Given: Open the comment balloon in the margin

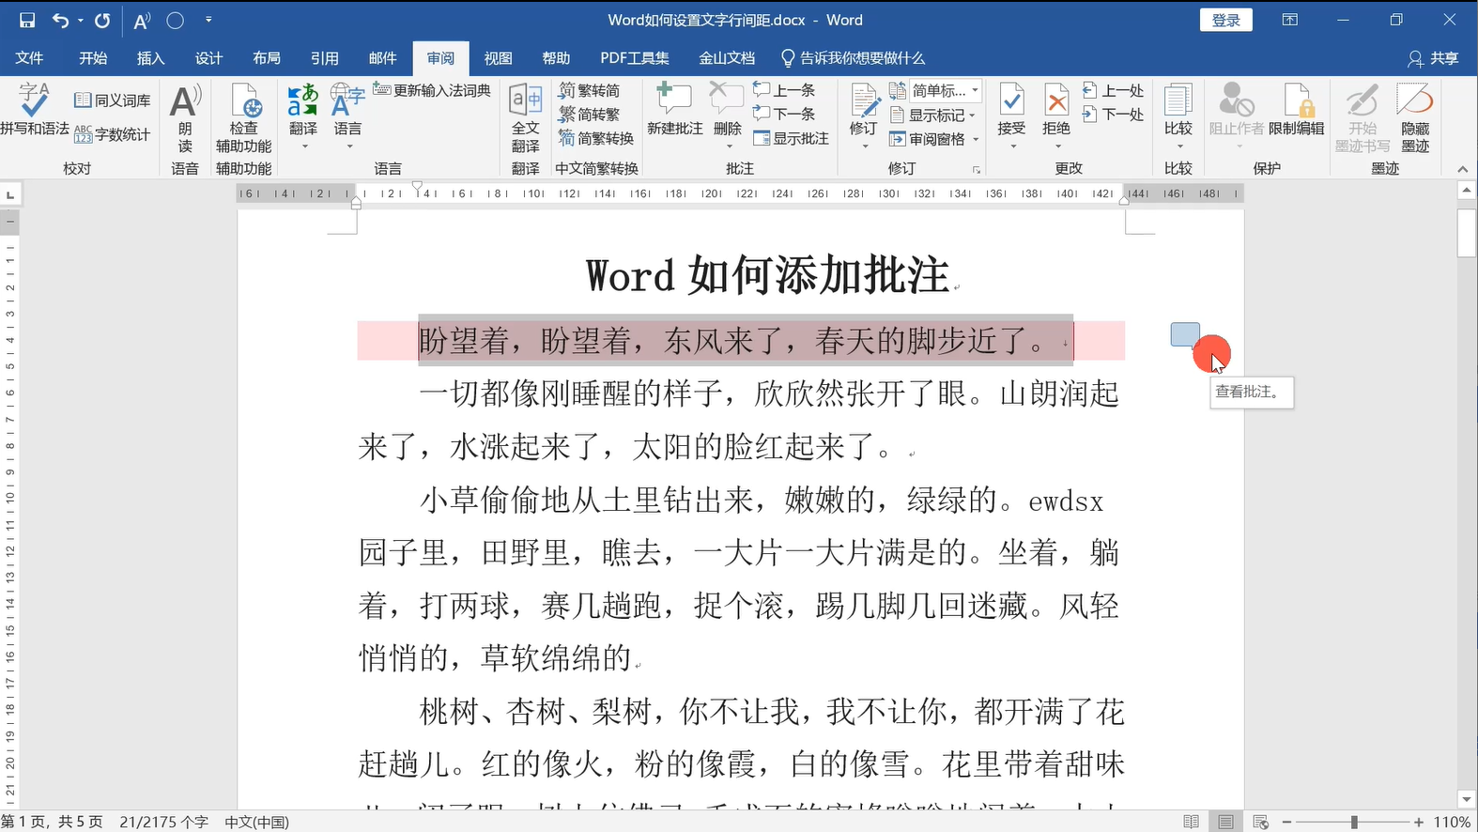Looking at the screenshot, I should click(x=1185, y=334).
